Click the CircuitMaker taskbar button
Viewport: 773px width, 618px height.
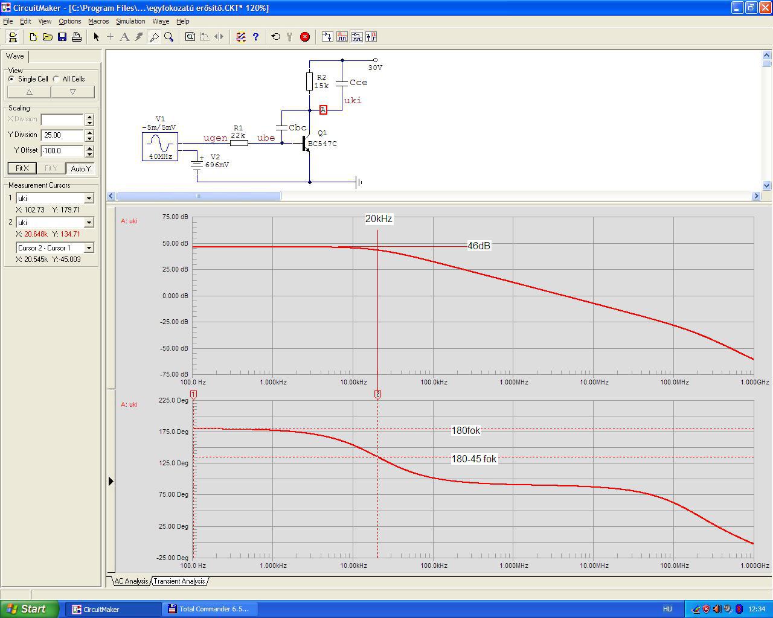pos(112,609)
